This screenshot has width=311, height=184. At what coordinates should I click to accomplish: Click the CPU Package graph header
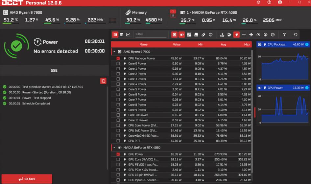(x=283, y=44)
